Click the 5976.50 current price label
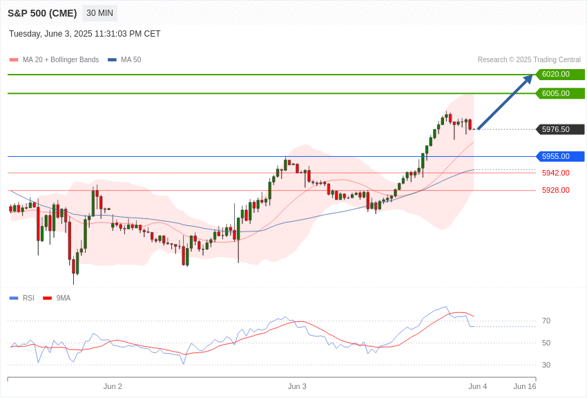The image size is (587, 398). 561,129
